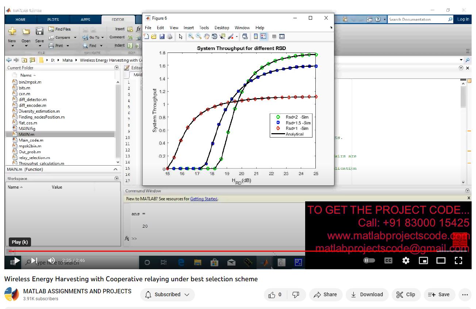
Task: Click Find Files in the Editor ribbon
Action: [60, 29]
